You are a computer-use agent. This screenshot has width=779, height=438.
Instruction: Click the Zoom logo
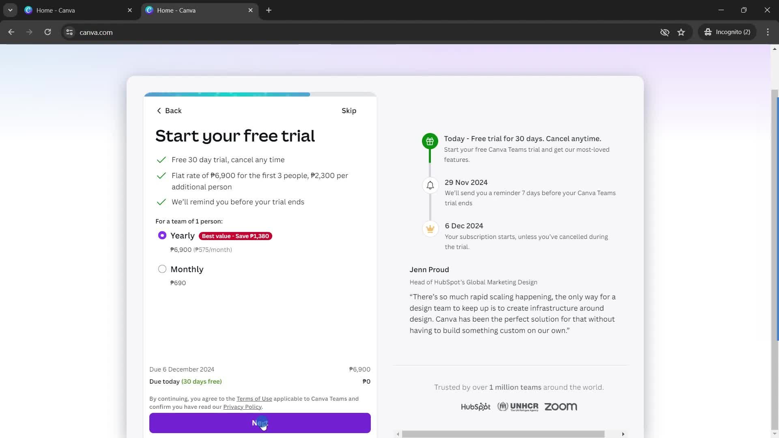pos(561,407)
